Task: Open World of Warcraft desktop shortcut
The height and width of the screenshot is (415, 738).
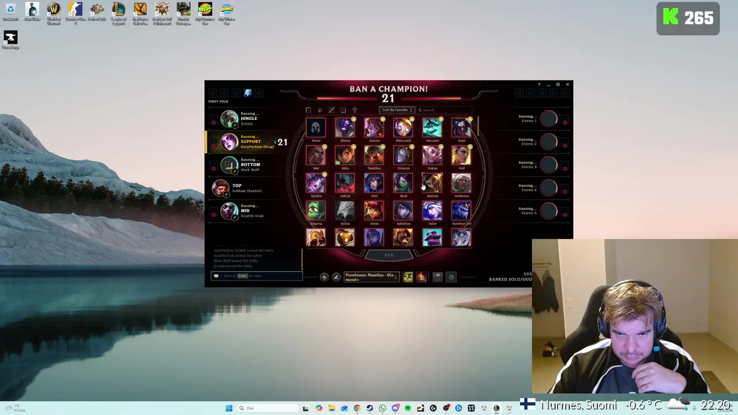Action: pyautogui.click(x=54, y=14)
